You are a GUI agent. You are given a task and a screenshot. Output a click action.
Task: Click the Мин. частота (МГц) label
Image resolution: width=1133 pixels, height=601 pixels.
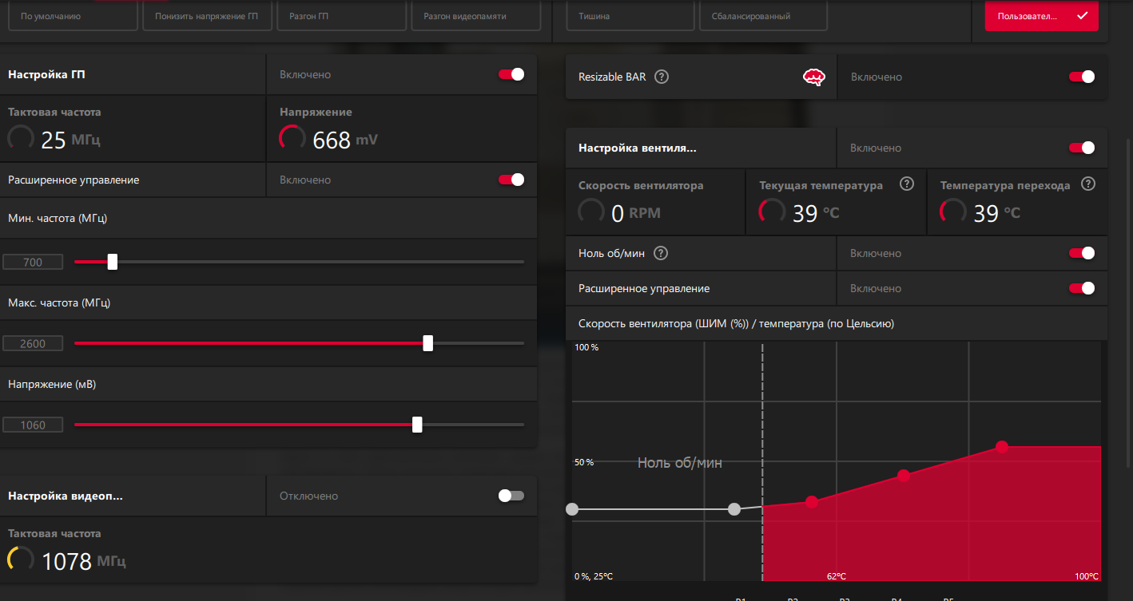pos(58,217)
